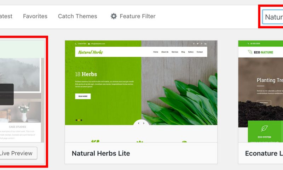Open the Econature Lite theme thumbnail
Image resolution: width=283 pixels, height=170 pixels.
(261, 91)
